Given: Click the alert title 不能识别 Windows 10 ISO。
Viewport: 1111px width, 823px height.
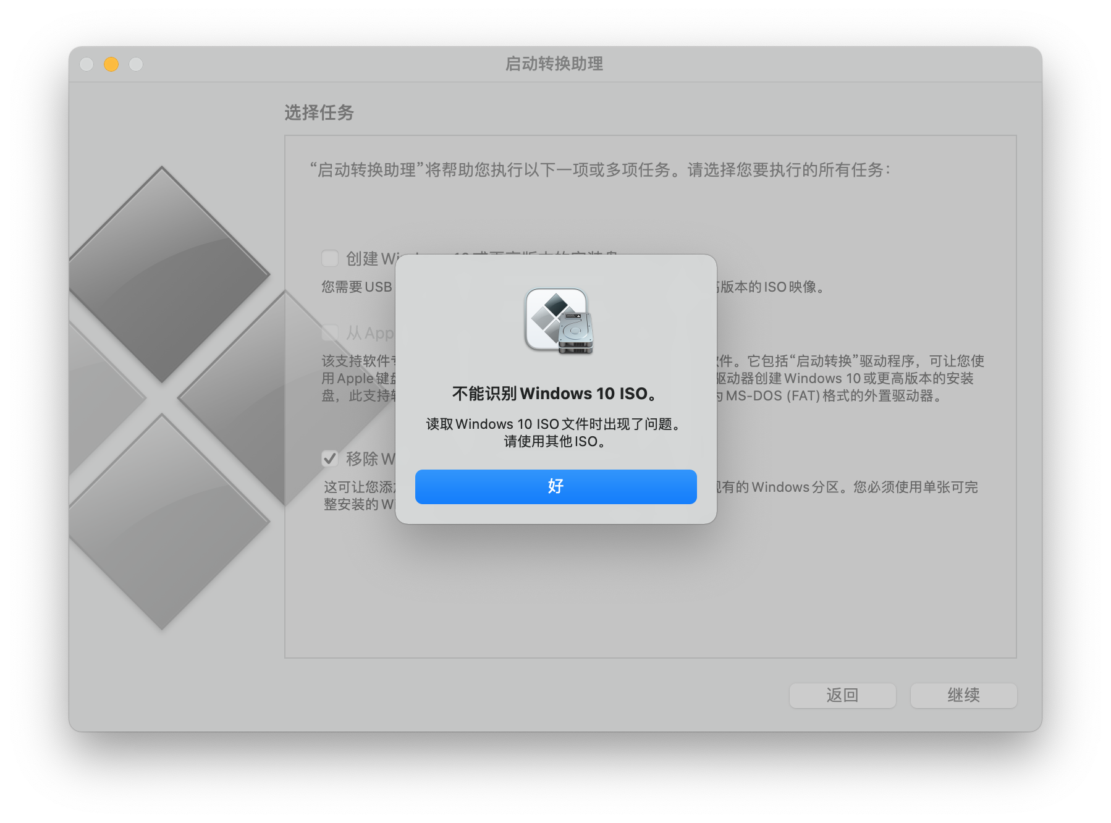Looking at the screenshot, I should (555, 394).
